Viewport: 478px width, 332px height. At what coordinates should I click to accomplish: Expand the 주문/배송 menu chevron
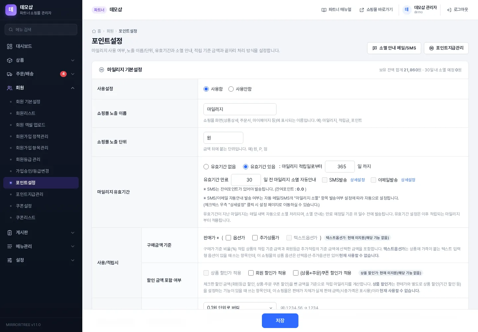coord(73,74)
